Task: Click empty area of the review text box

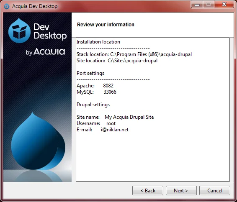Action: (x=153, y=157)
